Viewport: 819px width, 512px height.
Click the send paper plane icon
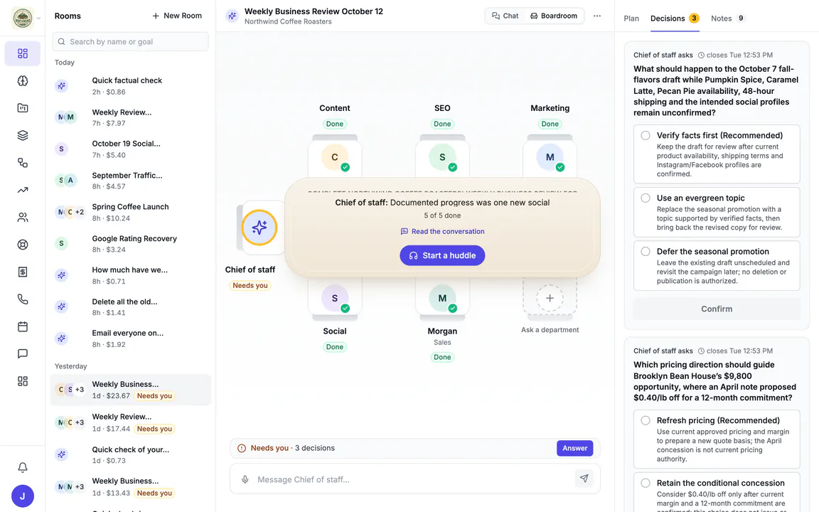point(584,478)
